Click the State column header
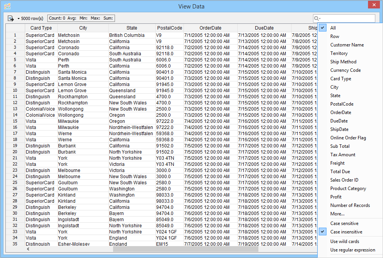Image resolution: width=383 pixels, height=258 pixels. coord(132,28)
